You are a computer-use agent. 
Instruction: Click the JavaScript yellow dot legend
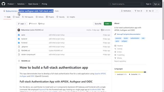(115, 74)
